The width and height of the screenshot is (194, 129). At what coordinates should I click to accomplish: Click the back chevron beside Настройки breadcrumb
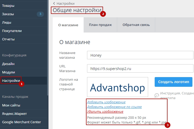pyautogui.click(x=54, y=3)
